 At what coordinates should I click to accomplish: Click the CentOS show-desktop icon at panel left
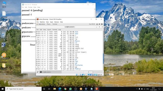pos(37,72)
